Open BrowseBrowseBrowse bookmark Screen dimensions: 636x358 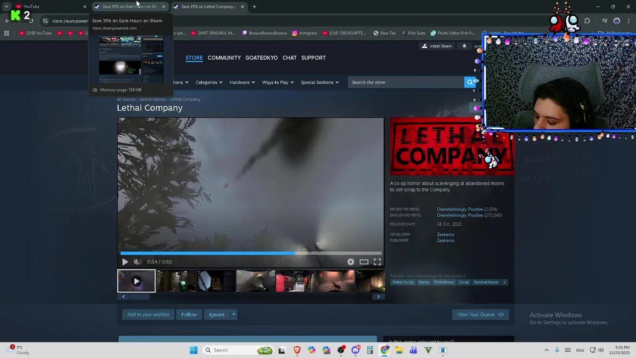pos(264,33)
